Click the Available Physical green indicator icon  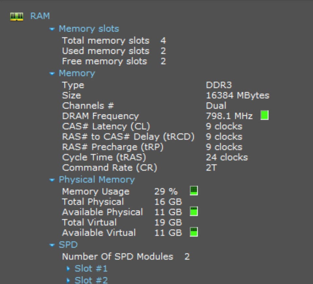[194, 212]
